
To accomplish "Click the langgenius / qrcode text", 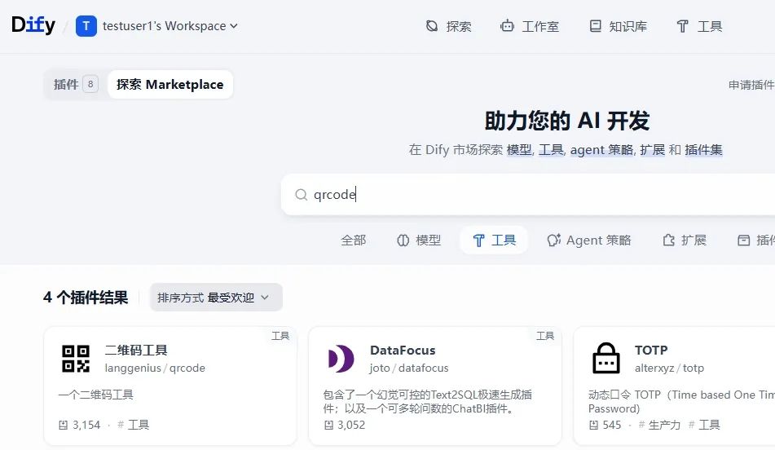I will tap(155, 368).
